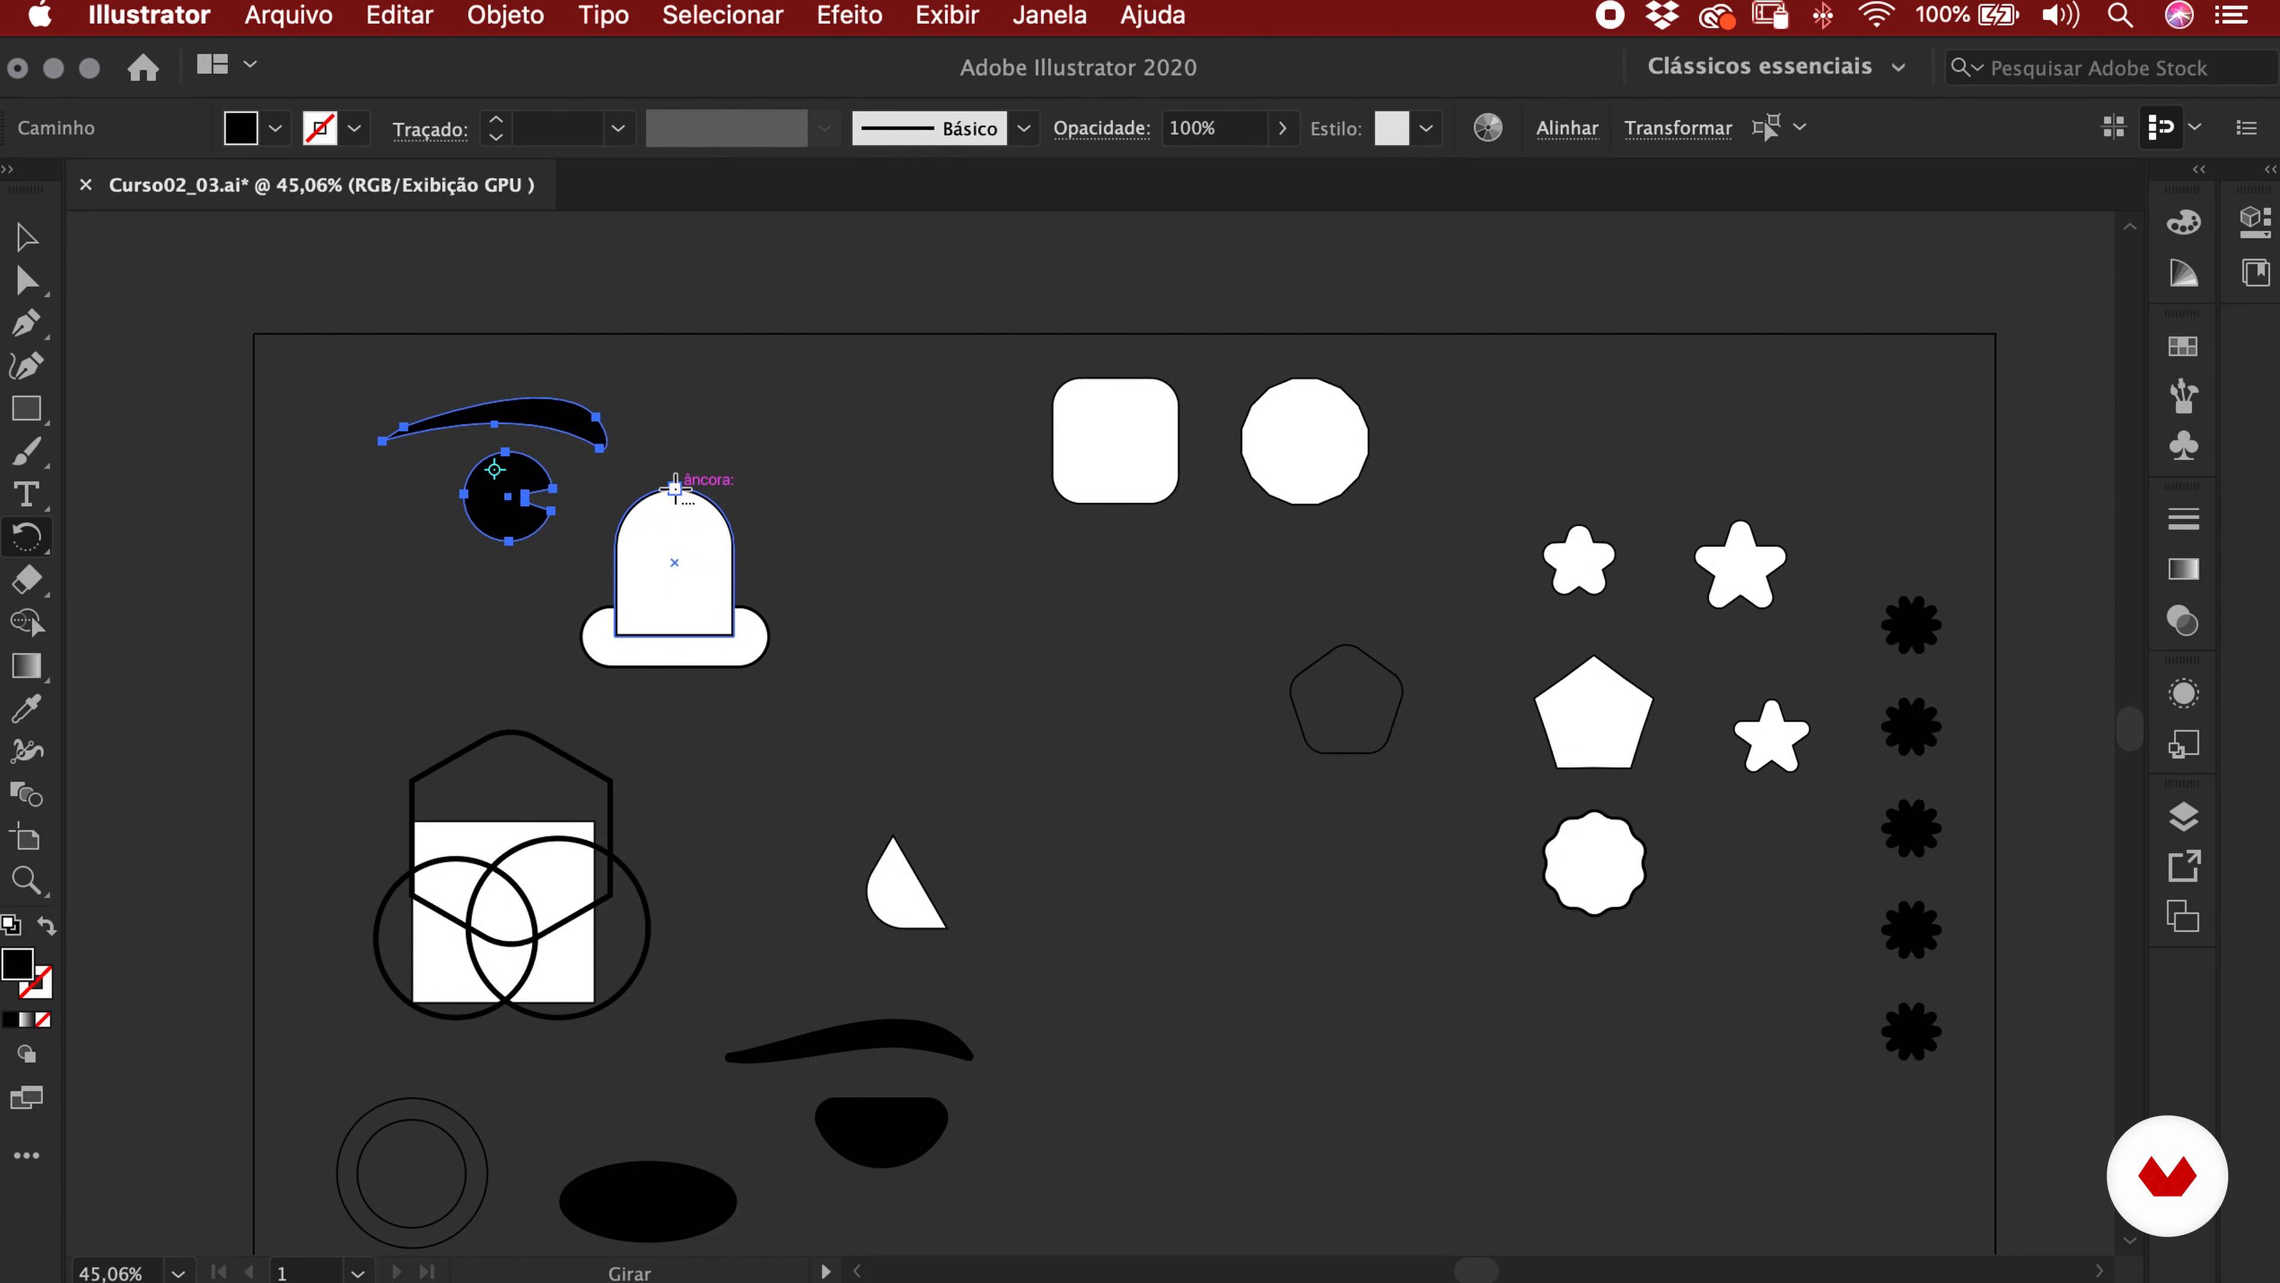Expand stroke color dropdown arrow
This screenshot has height=1283, width=2280.
pos(354,128)
